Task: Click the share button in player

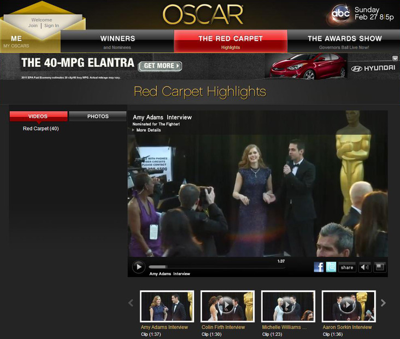Action: (x=347, y=267)
